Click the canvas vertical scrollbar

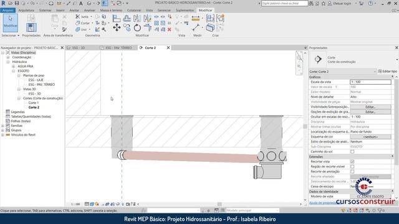pyautogui.click(x=305, y=126)
